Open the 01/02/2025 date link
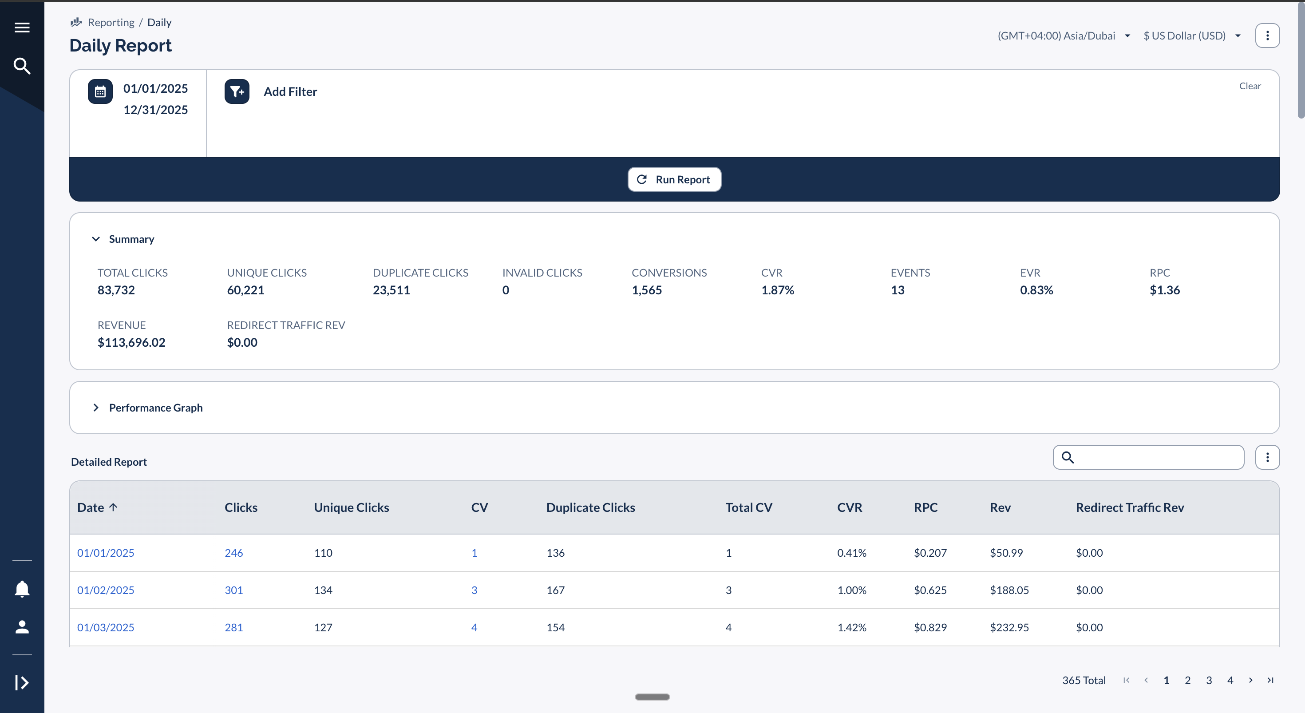Viewport: 1305px width, 713px height. (105, 590)
